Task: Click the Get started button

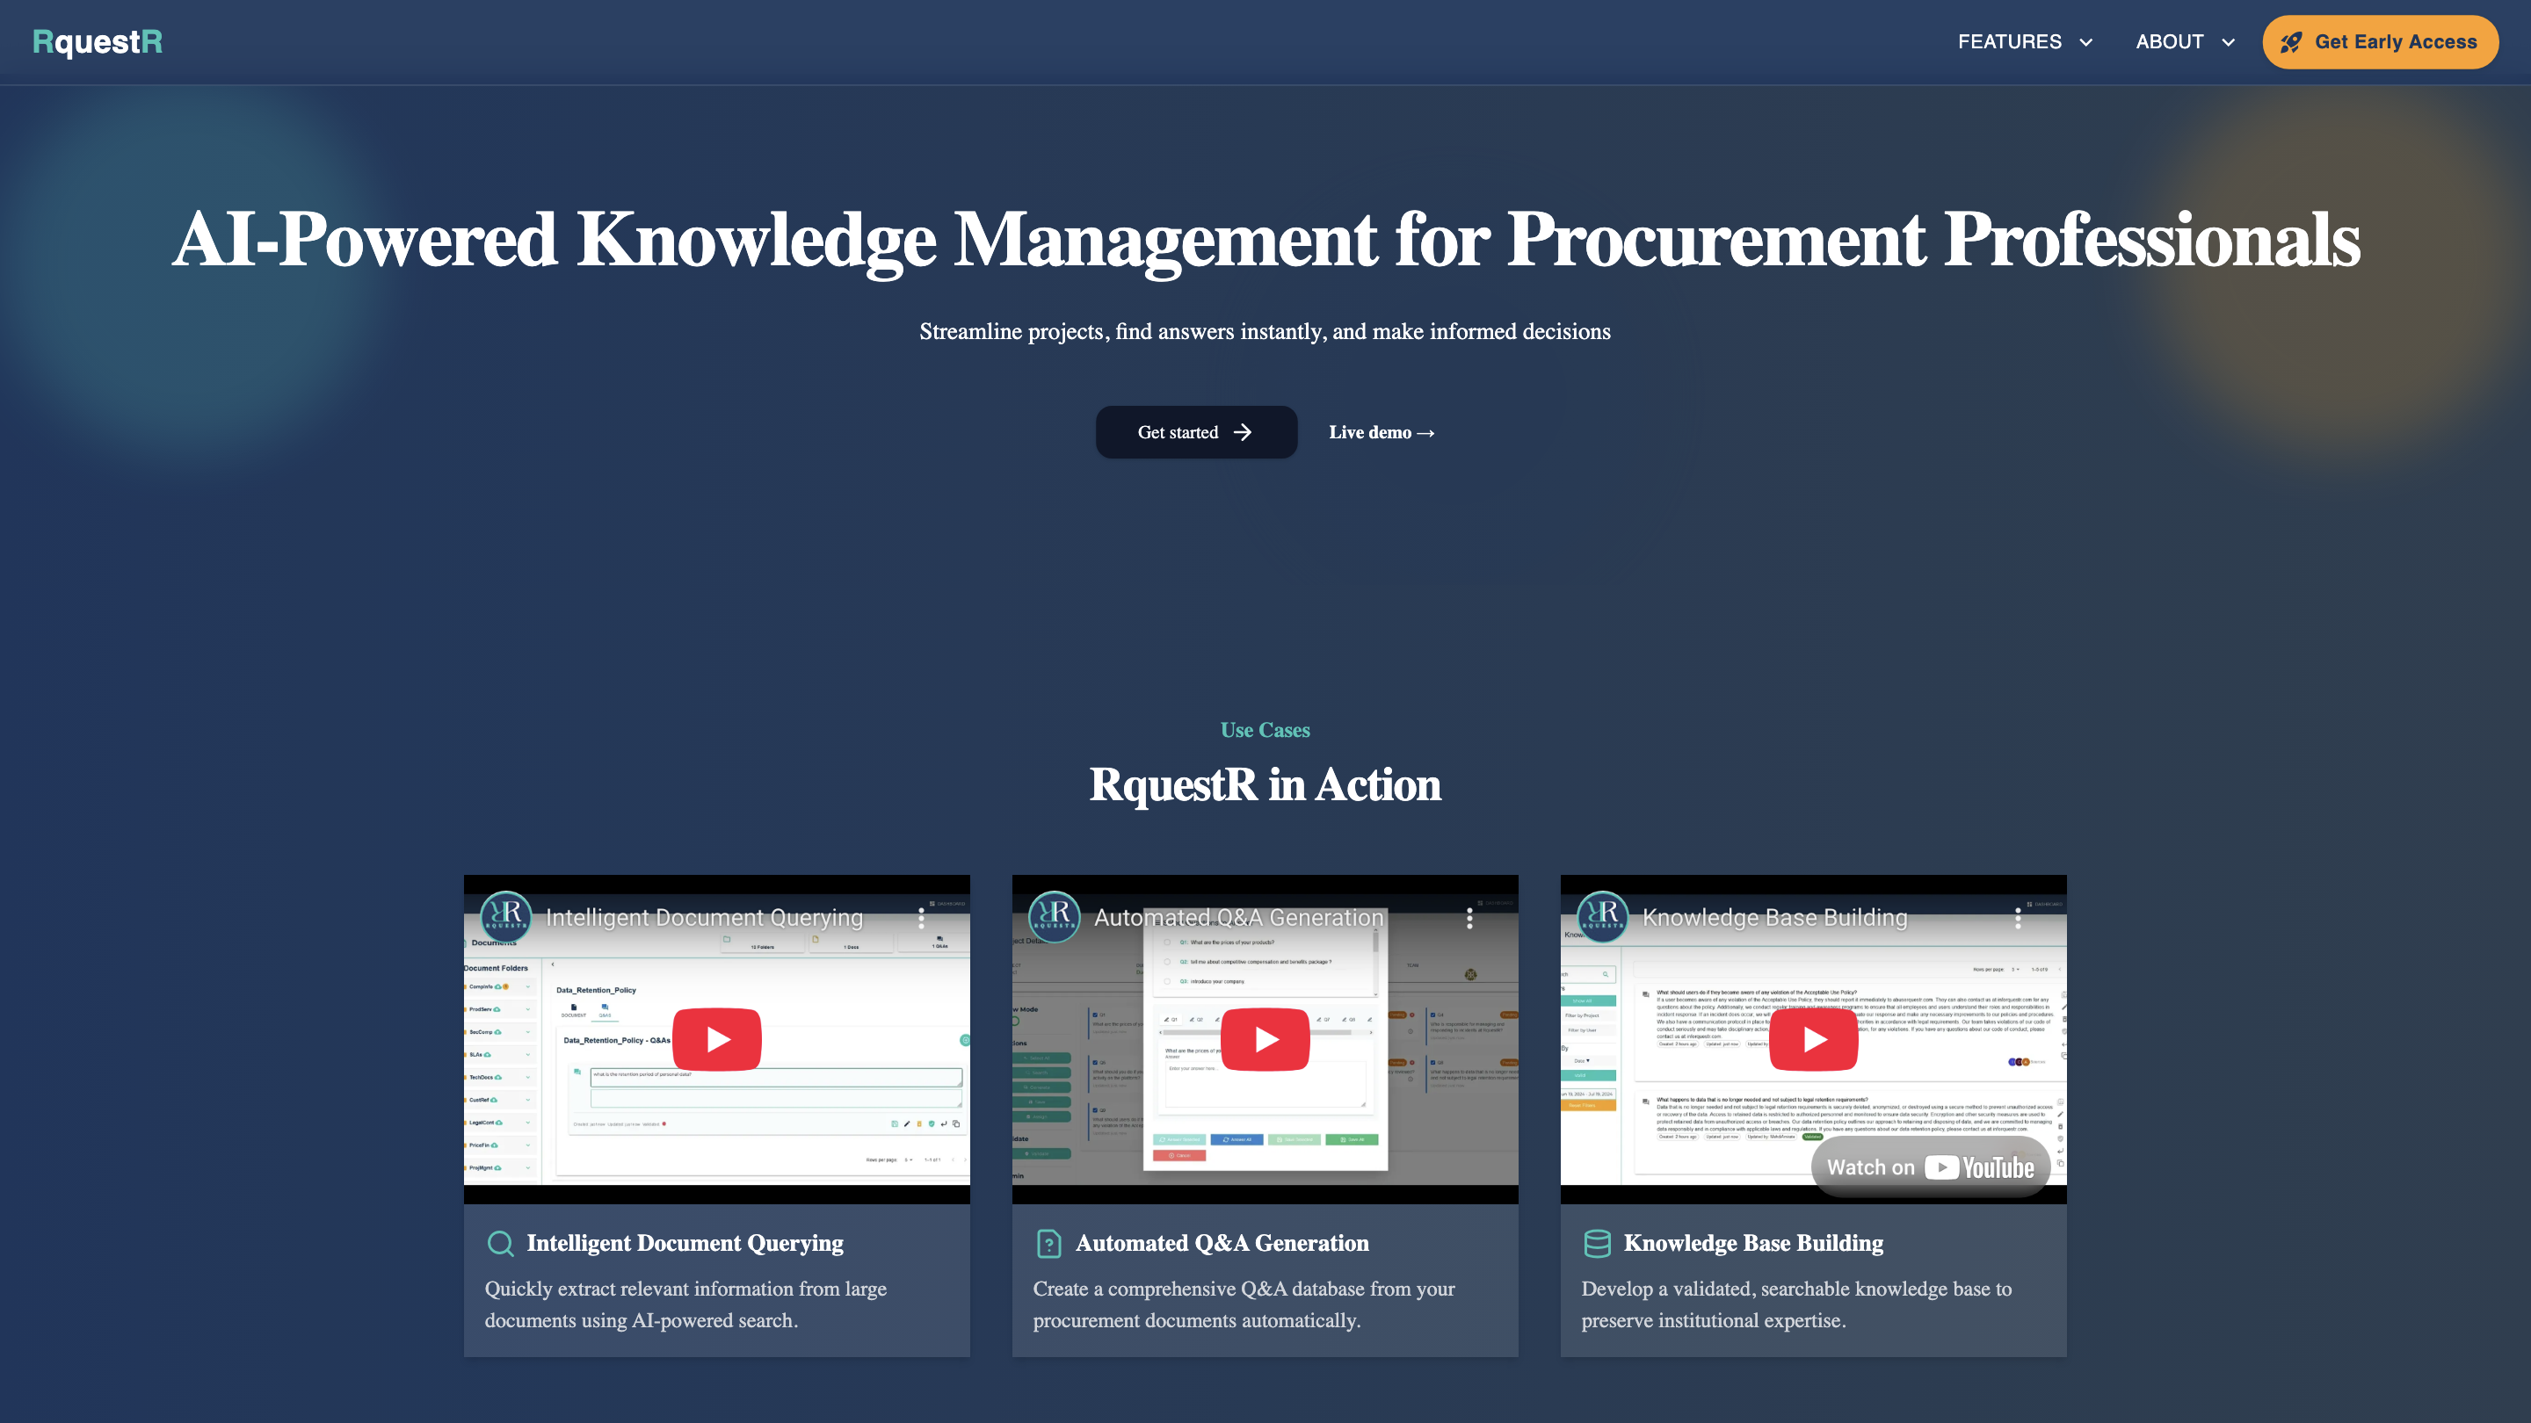Action: (1196, 432)
